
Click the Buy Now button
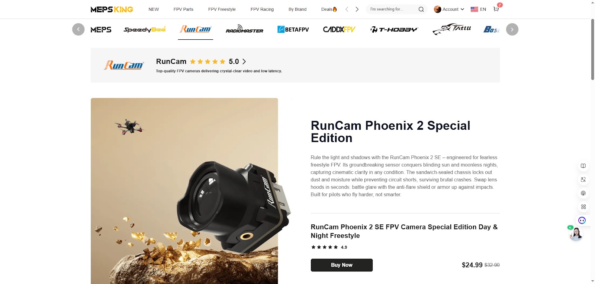coord(341,265)
